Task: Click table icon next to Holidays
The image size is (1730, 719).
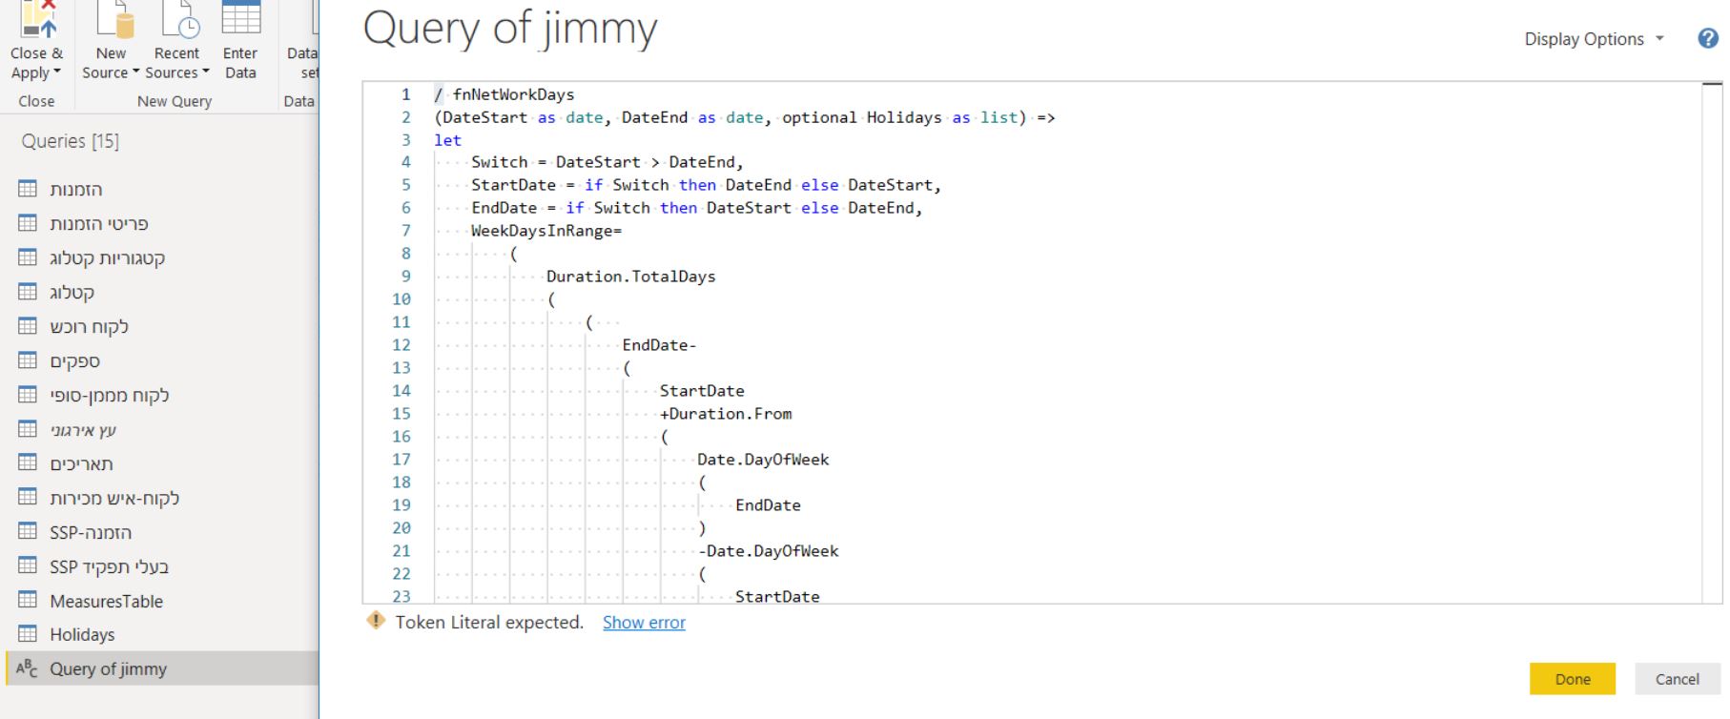Action: (28, 633)
